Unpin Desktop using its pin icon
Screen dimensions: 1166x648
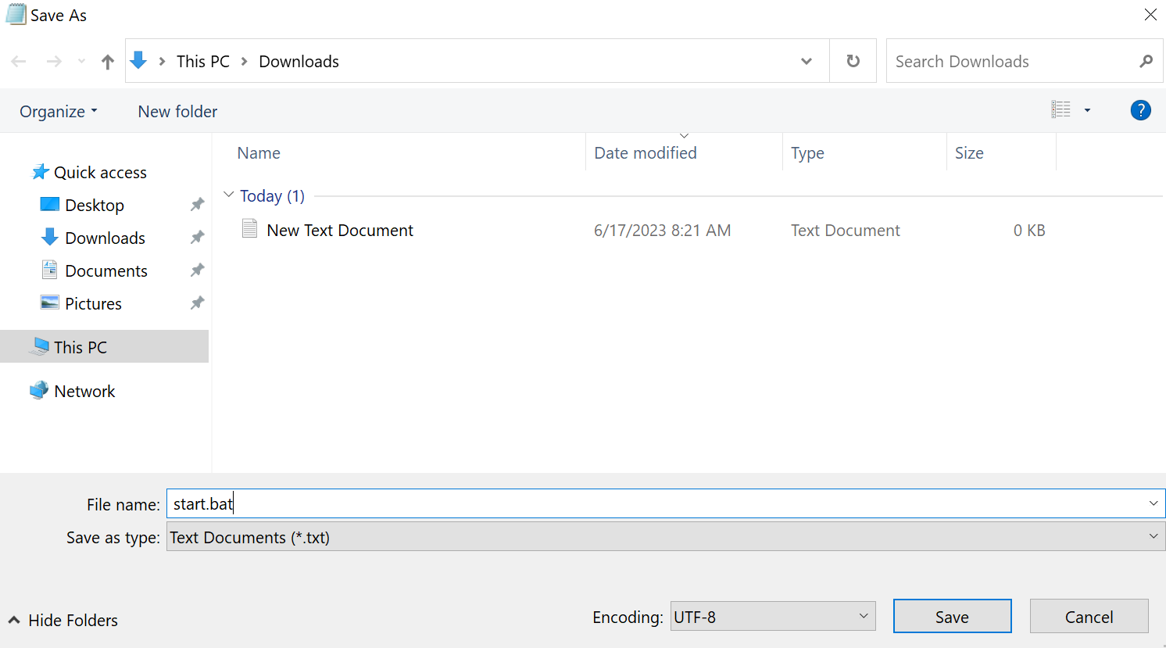click(x=197, y=205)
